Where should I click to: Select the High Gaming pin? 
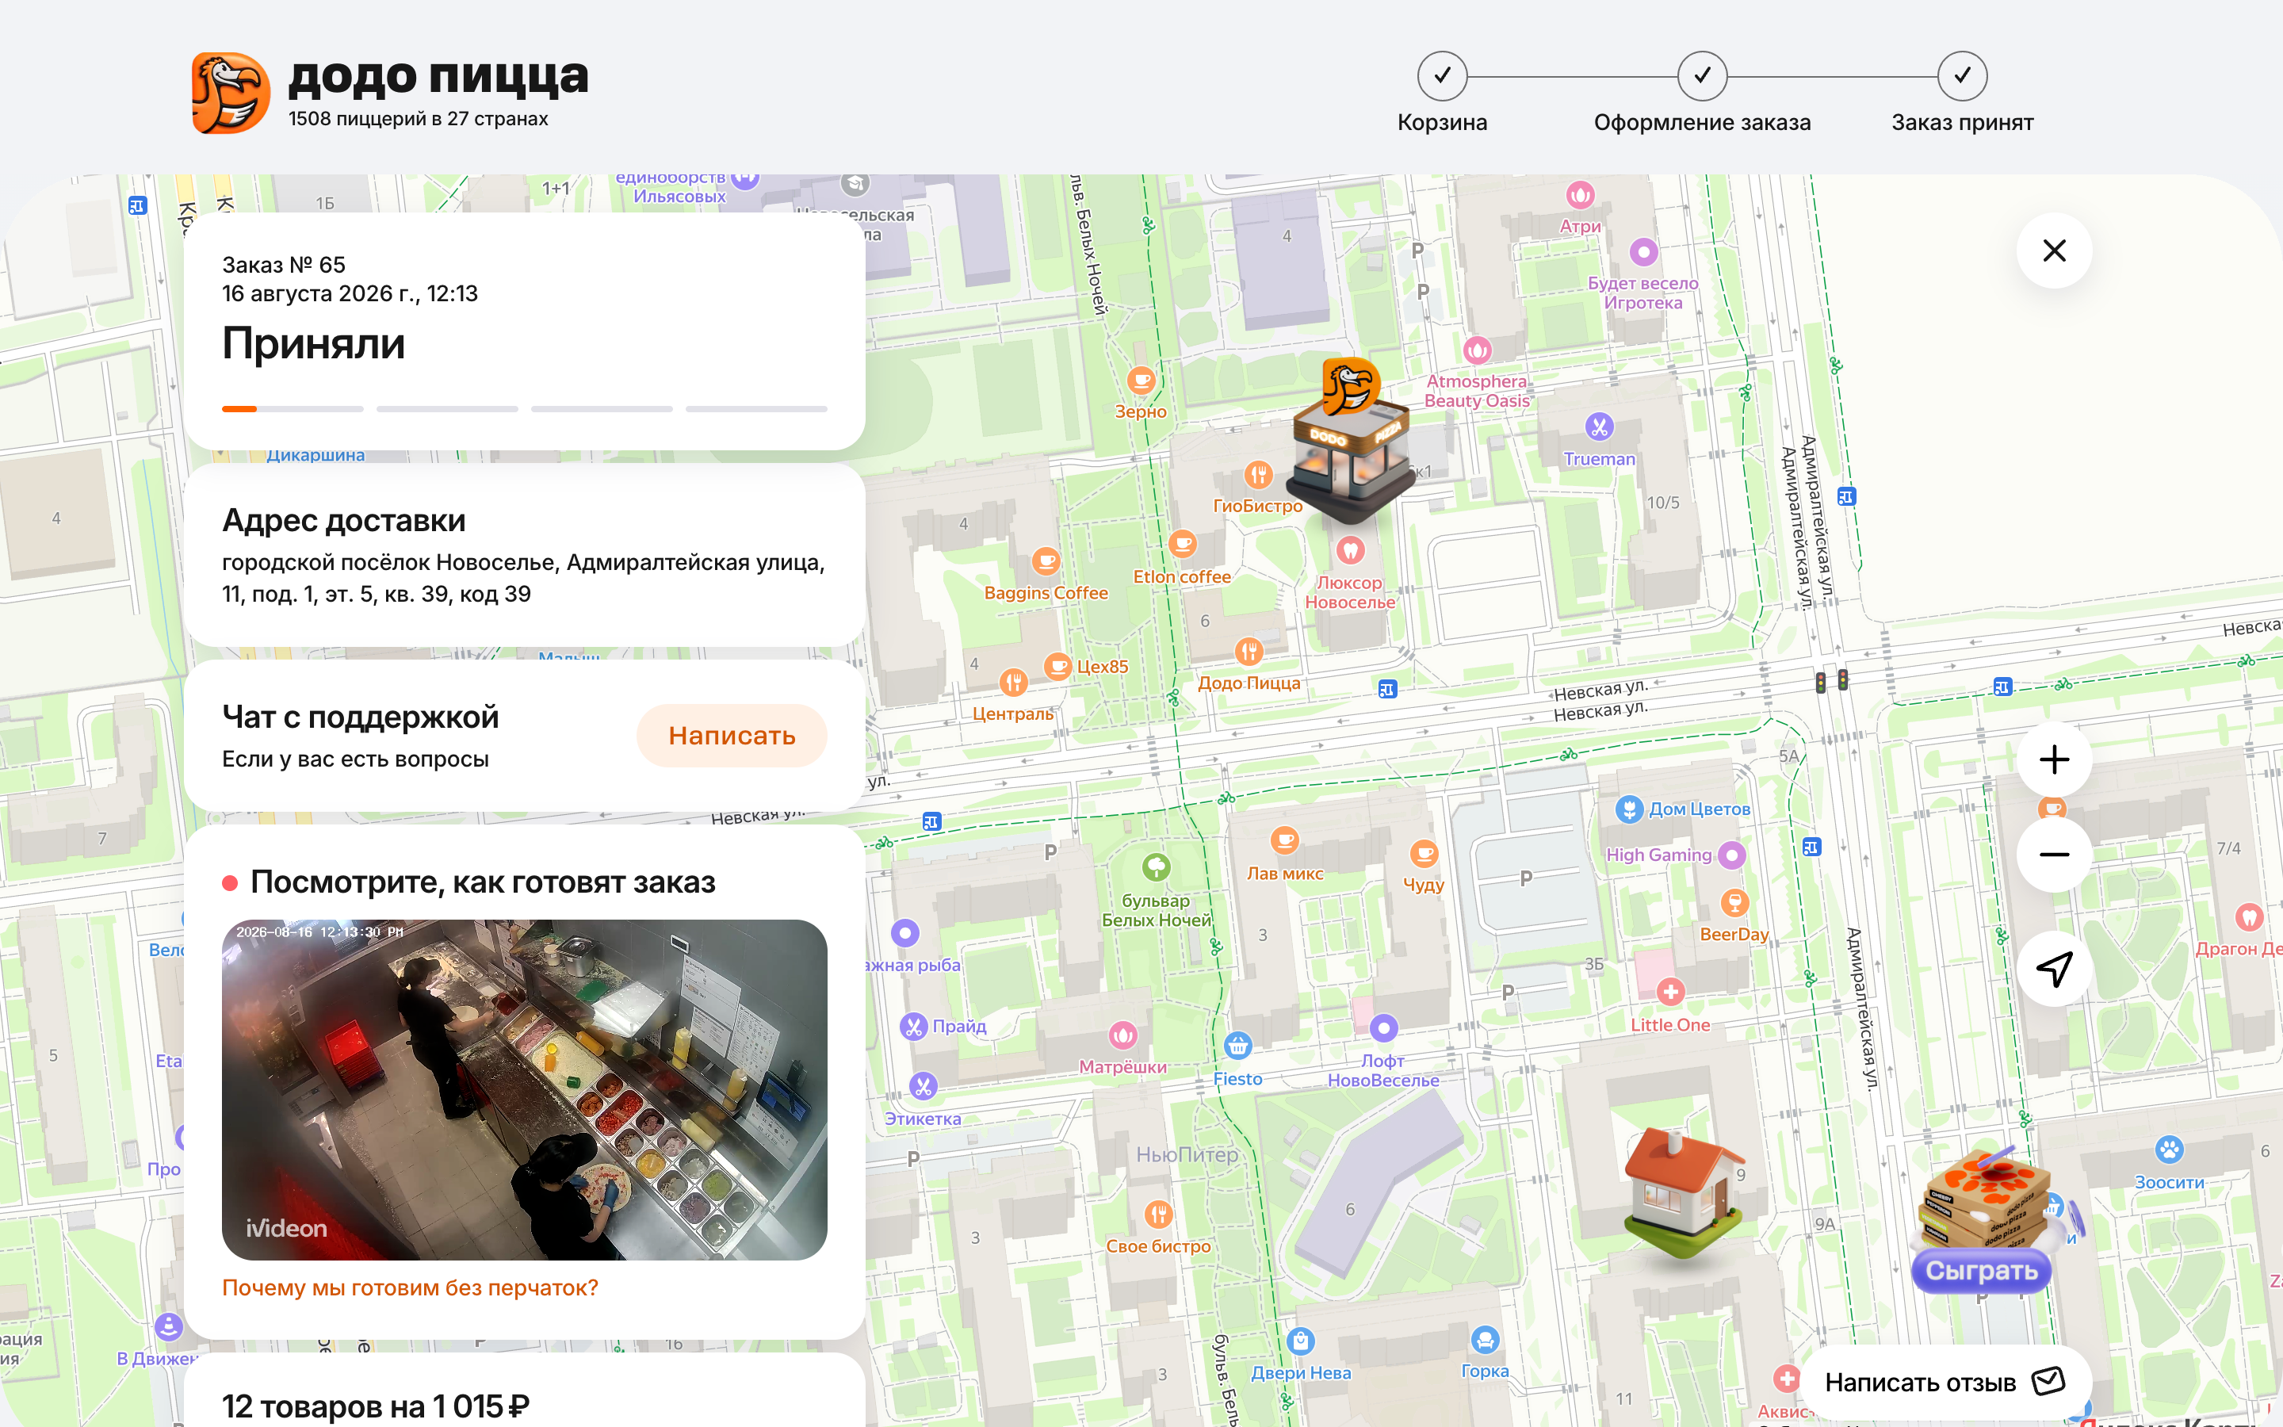(1731, 855)
